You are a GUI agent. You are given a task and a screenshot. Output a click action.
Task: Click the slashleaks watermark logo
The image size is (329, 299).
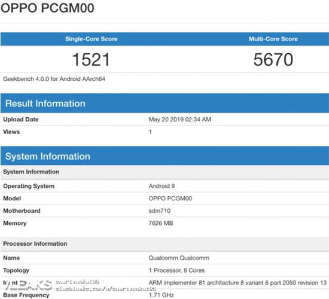(28, 285)
